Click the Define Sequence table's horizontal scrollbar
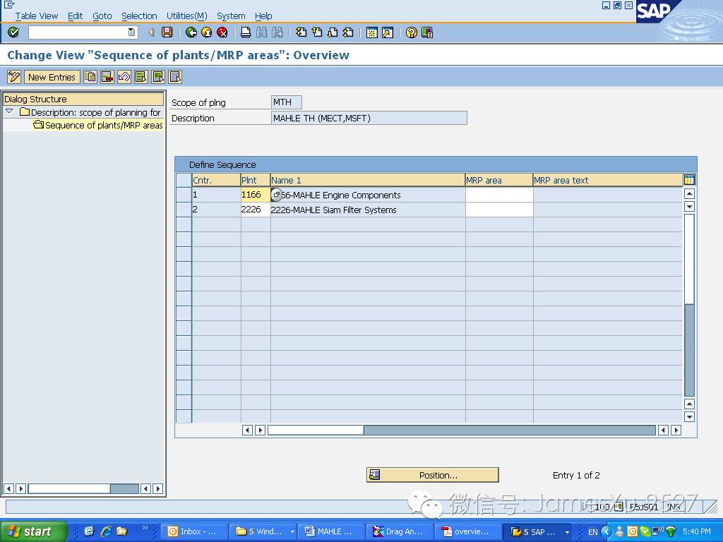This screenshot has height=542, width=723. coord(462,430)
